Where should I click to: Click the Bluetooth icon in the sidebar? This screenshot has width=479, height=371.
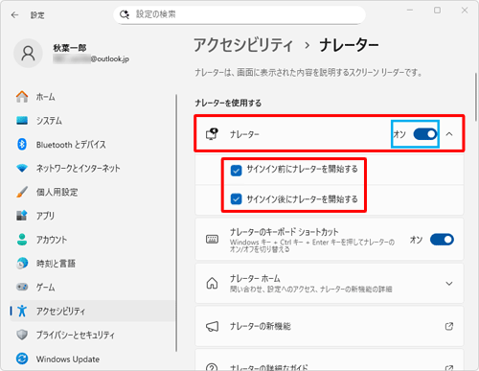(22, 145)
